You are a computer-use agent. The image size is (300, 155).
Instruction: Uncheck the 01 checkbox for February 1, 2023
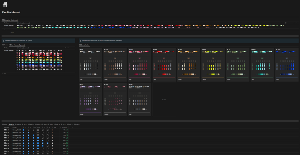point(24,130)
